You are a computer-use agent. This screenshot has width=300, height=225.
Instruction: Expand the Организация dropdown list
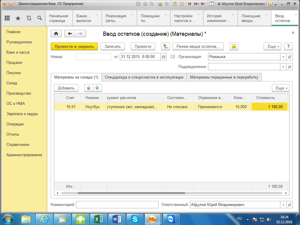coord(283,57)
